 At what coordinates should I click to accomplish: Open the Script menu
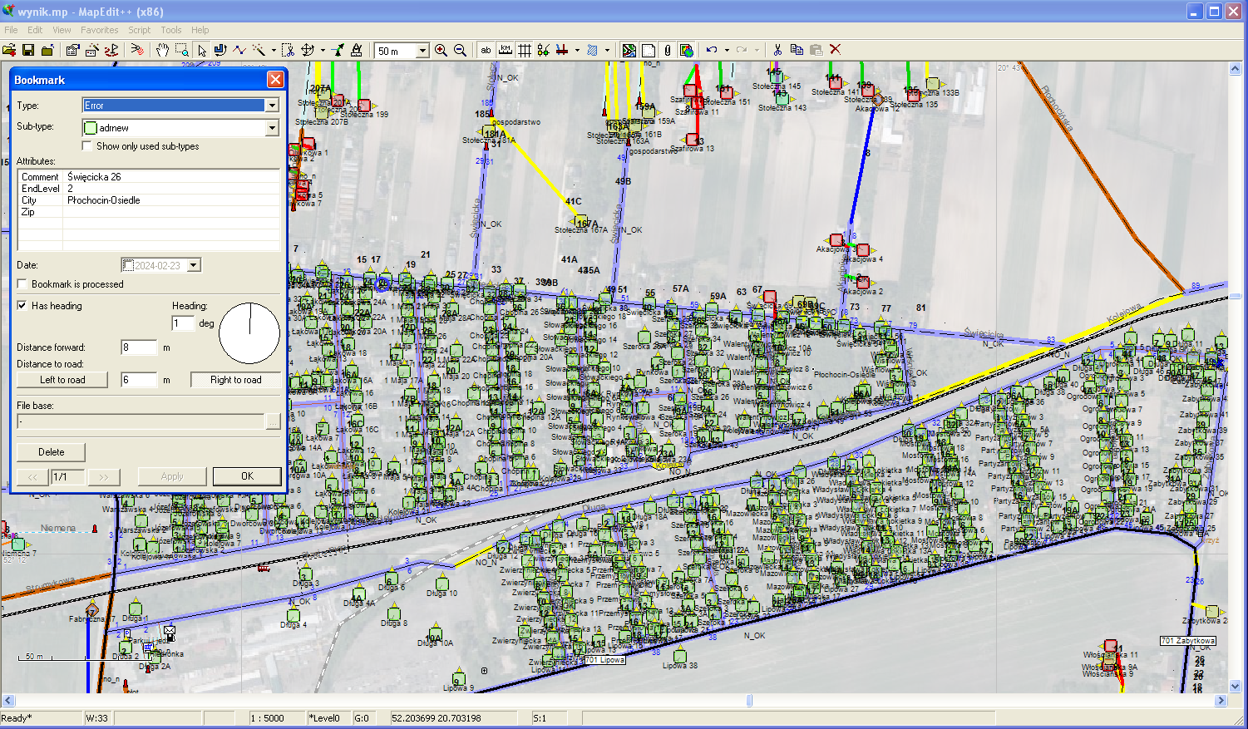click(x=139, y=30)
